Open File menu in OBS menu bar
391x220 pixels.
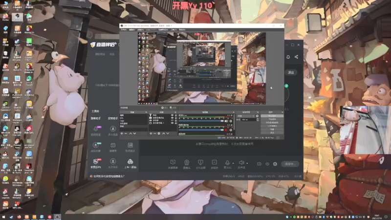pyautogui.click(x=124, y=30)
